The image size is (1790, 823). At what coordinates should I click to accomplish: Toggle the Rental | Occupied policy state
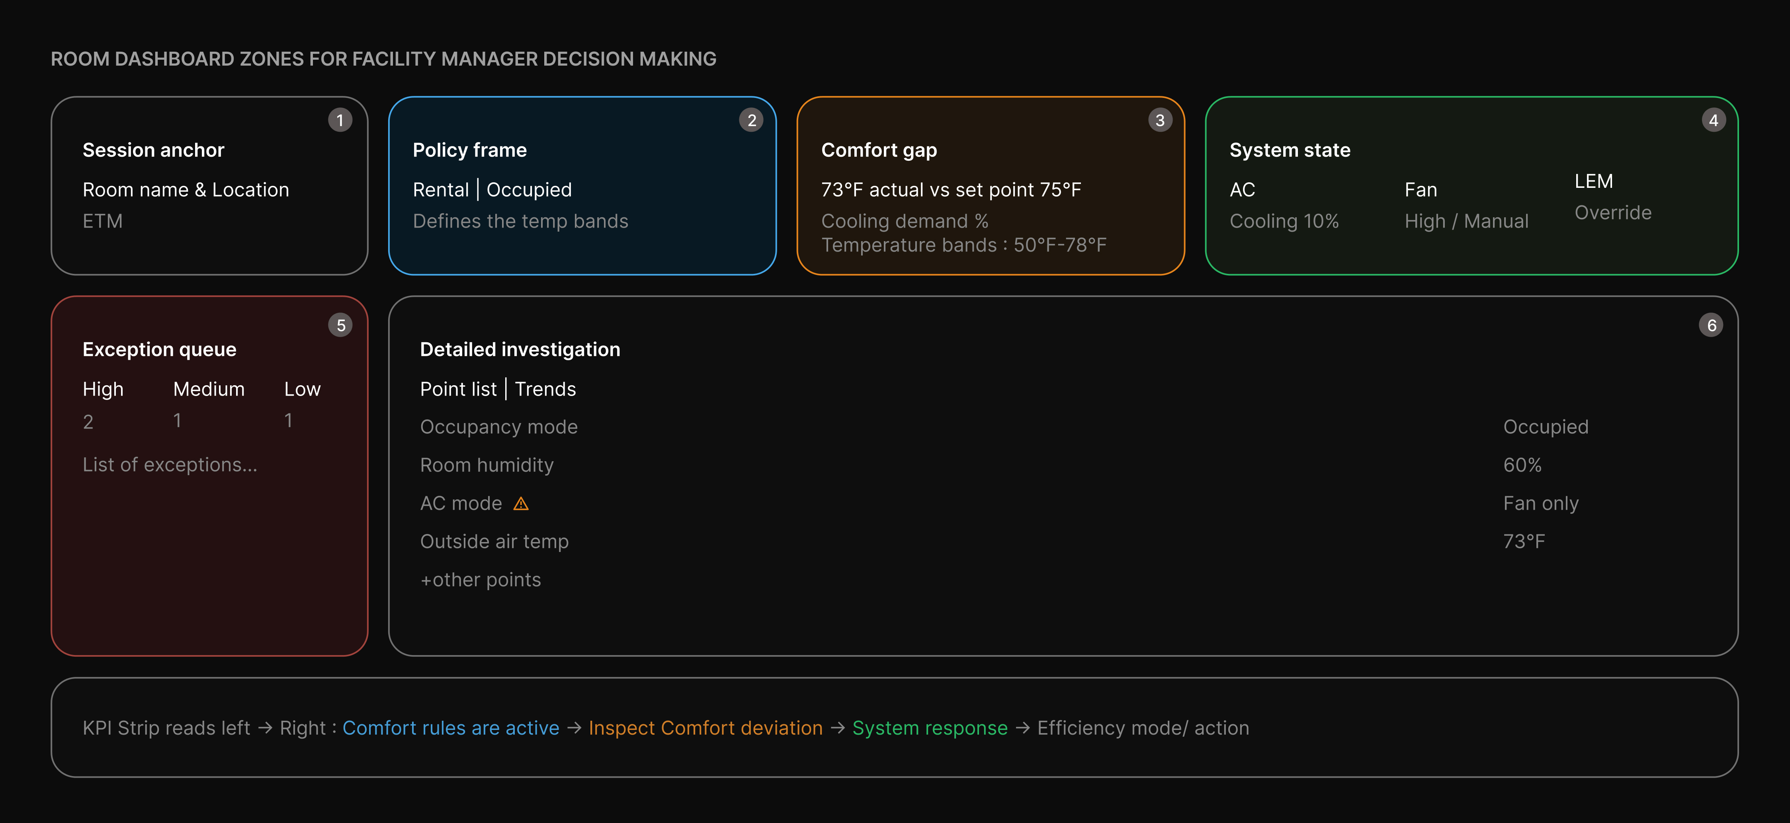492,189
